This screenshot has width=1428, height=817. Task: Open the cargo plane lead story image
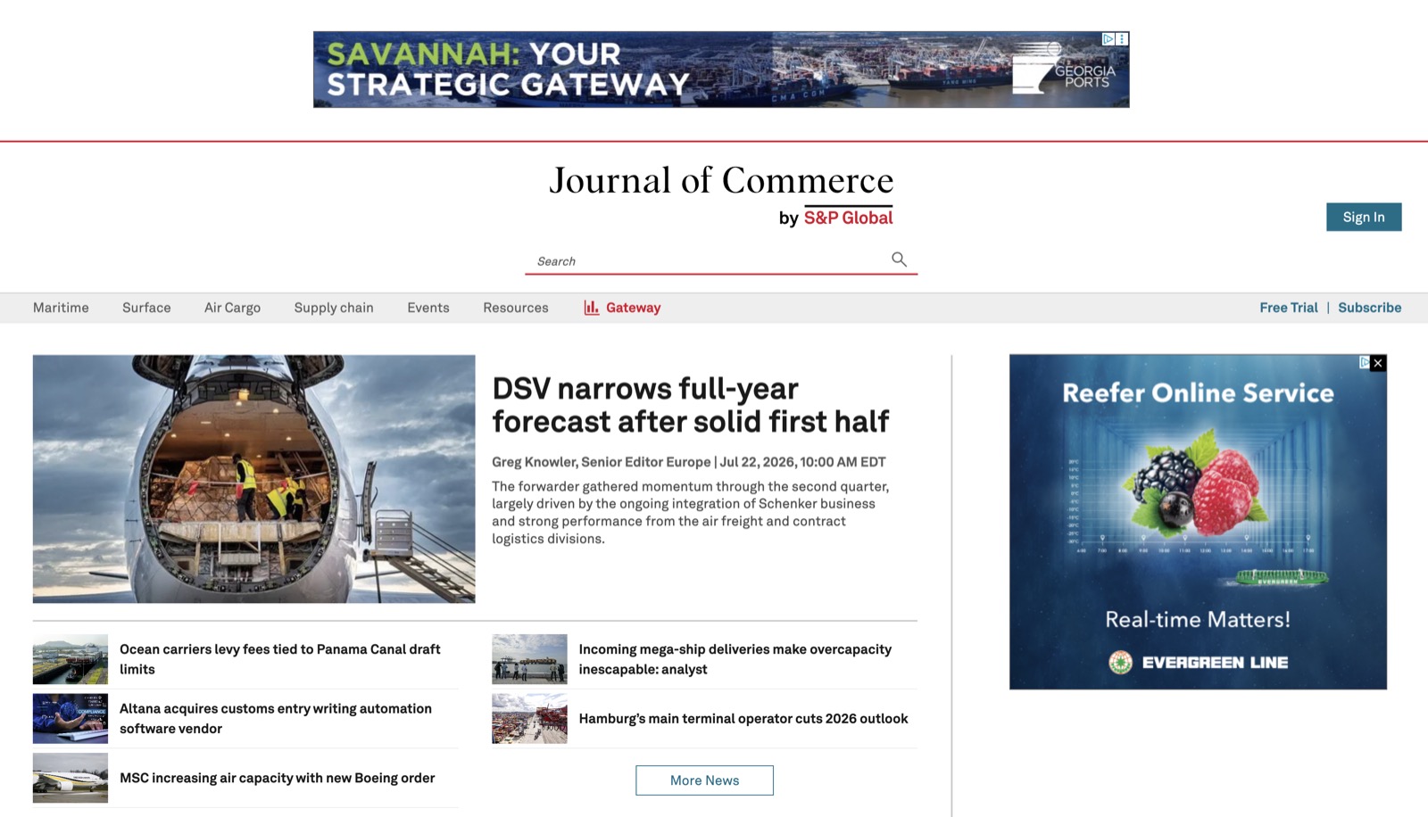coord(254,479)
